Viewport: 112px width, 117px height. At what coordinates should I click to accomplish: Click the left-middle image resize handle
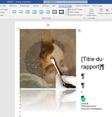20,59
